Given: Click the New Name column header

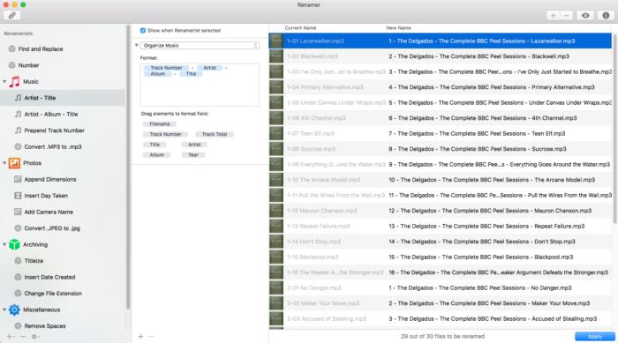Looking at the screenshot, I should coord(398,28).
